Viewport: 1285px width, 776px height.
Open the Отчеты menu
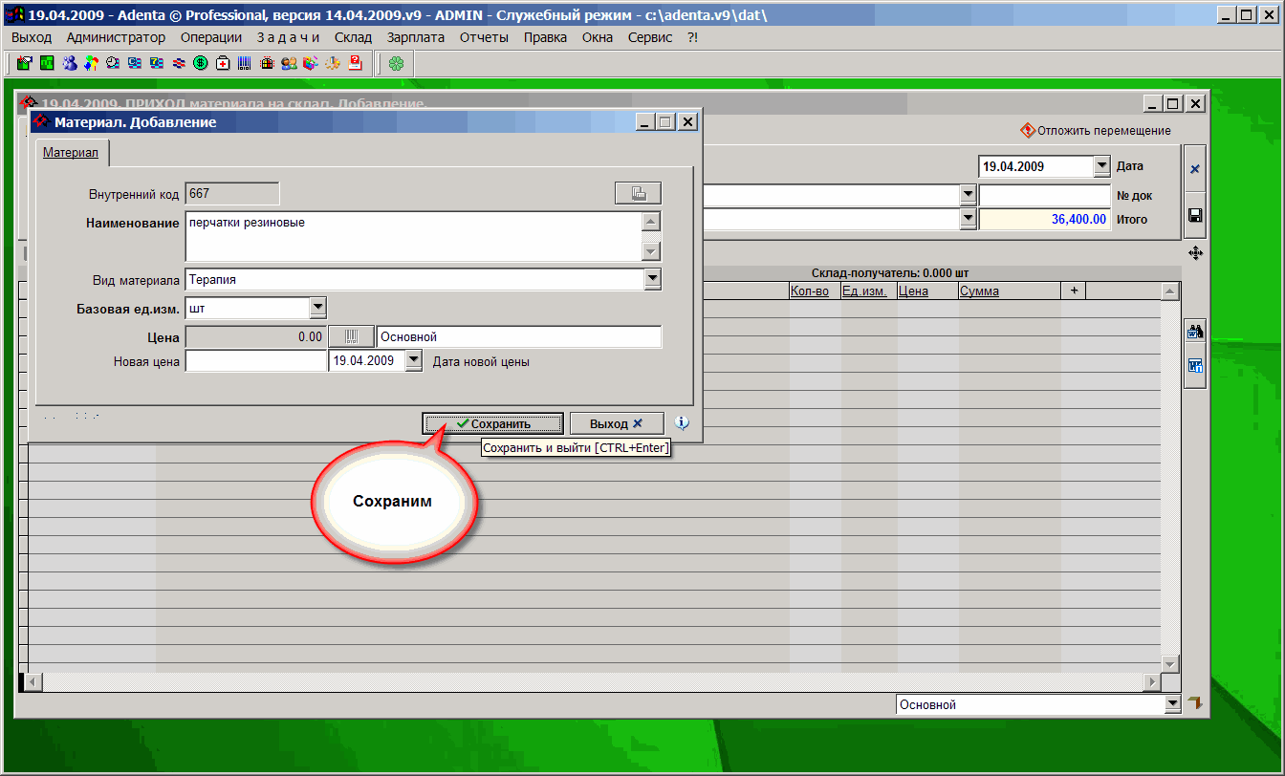click(483, 37)
